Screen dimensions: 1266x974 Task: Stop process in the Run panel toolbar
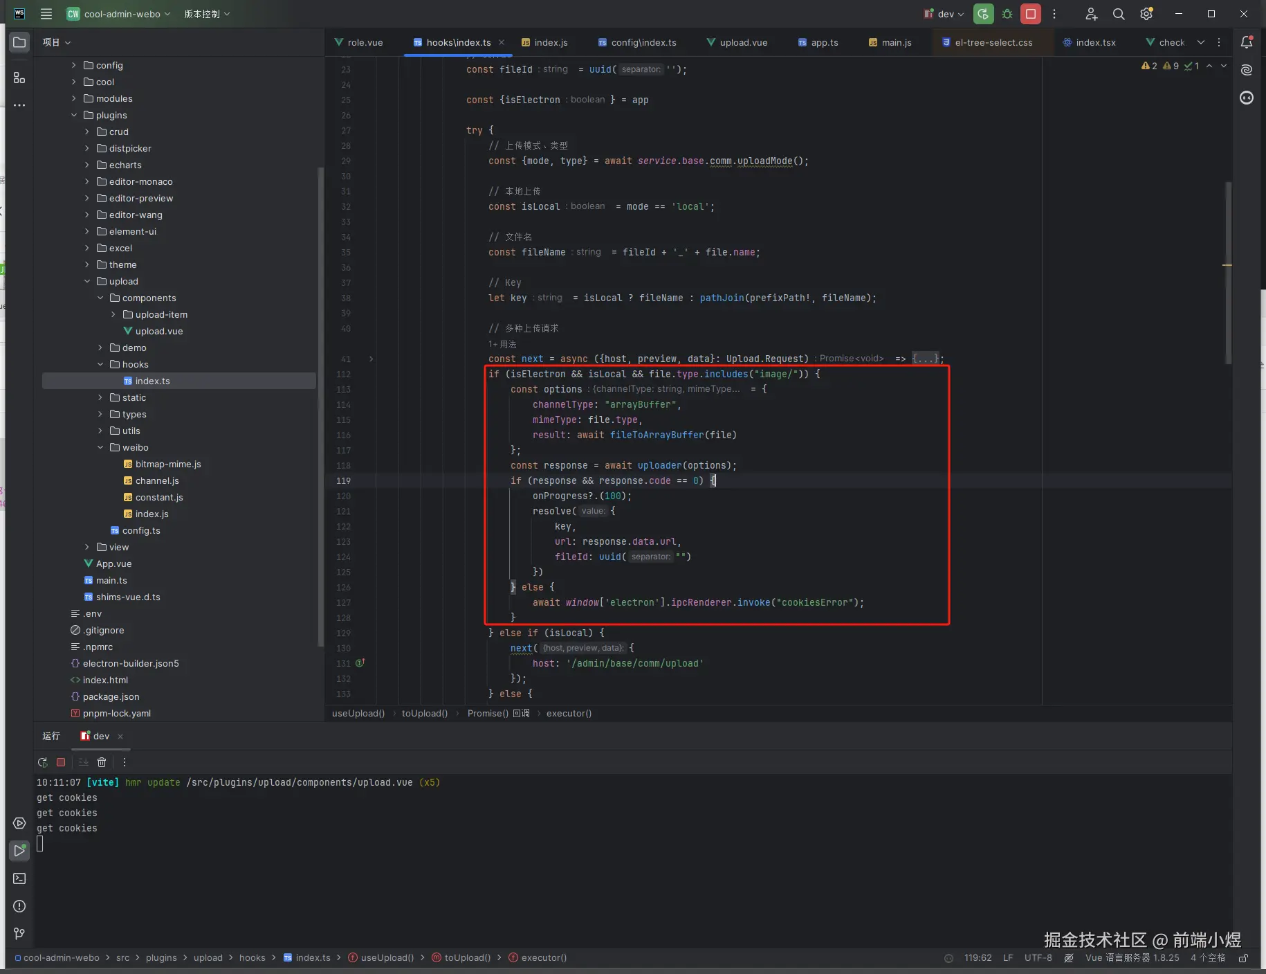(61, 762)
